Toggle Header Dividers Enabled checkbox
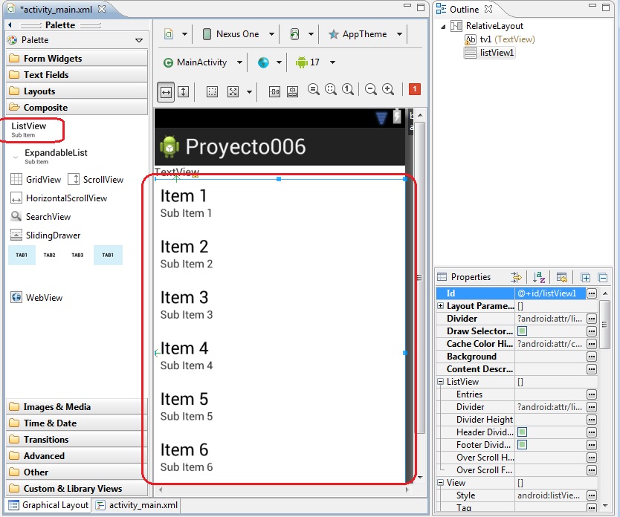The image size is (620, 517). (522, 432)
